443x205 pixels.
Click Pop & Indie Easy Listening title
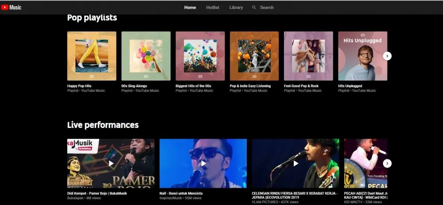[x=250, y=86]
